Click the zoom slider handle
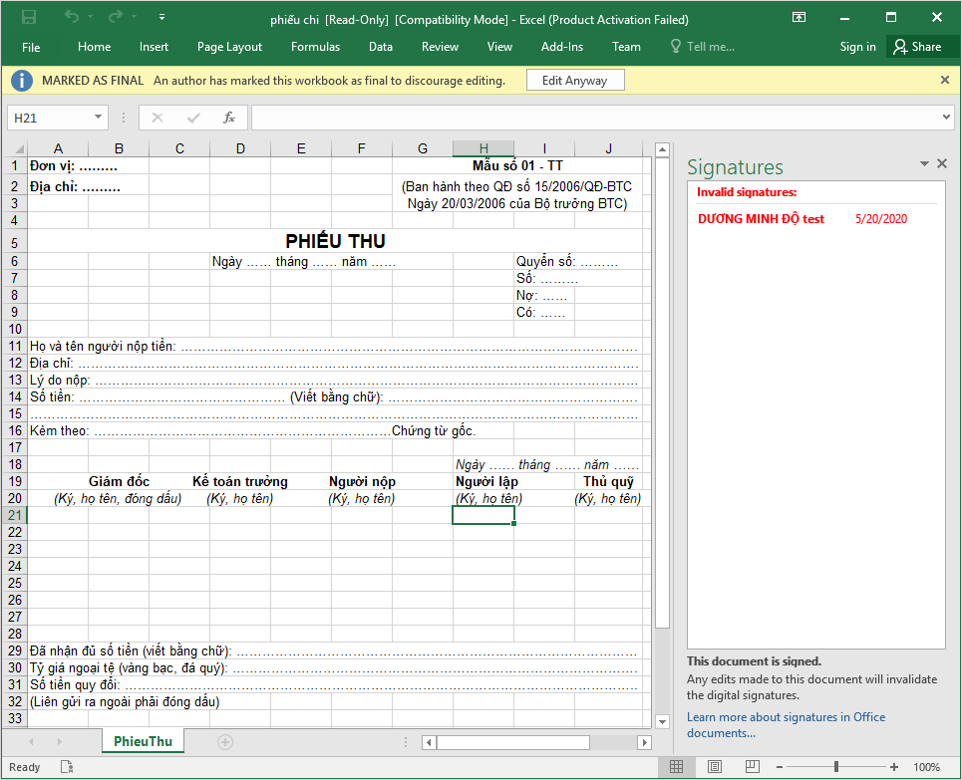This screenshot has height=780, width=962. (x=835, y=767)
